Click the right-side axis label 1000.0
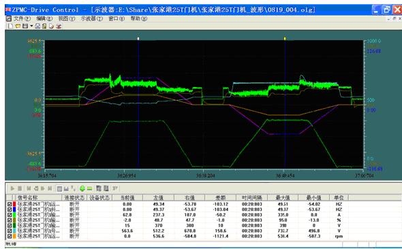Screen dimensions: 402x249 pyautogui.click(x=374, y=41)
